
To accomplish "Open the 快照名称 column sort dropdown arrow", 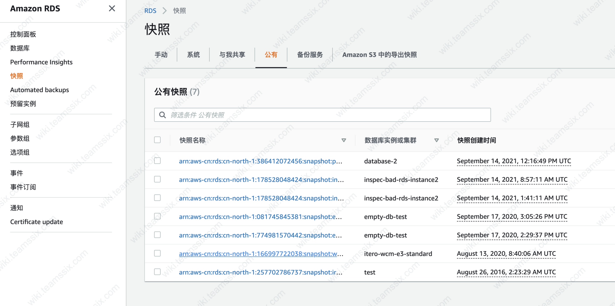I will [x=344, y=140].
